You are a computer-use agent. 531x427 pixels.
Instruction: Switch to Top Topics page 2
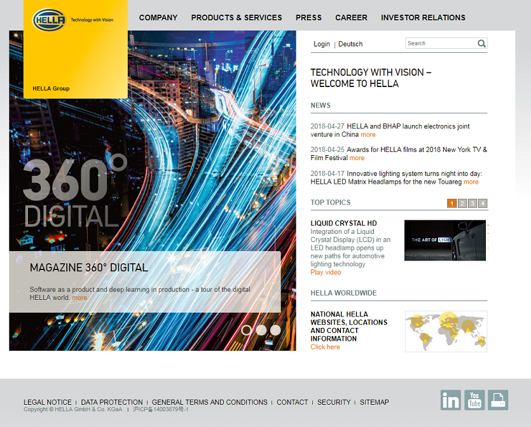coord(462,203)
